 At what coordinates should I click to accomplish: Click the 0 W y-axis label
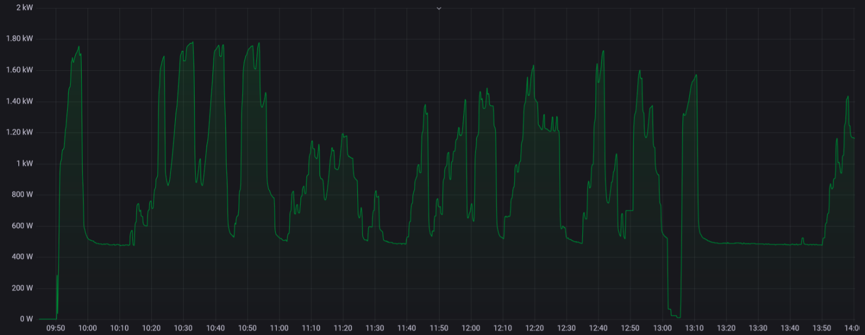tap(26, 319)
